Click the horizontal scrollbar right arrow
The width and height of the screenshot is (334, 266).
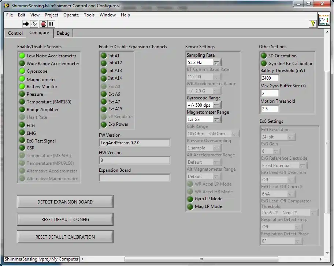click(321, 259)
